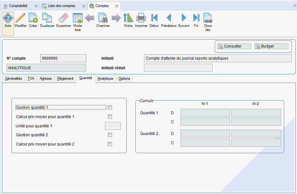The image size is (297, 194).
Task: Delete the account using Supprimer
Action: point(63,20)
